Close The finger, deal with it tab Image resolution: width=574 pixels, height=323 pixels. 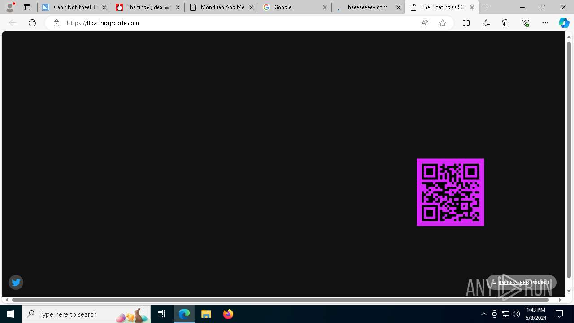pyautogui.click(x=178, y=7)
